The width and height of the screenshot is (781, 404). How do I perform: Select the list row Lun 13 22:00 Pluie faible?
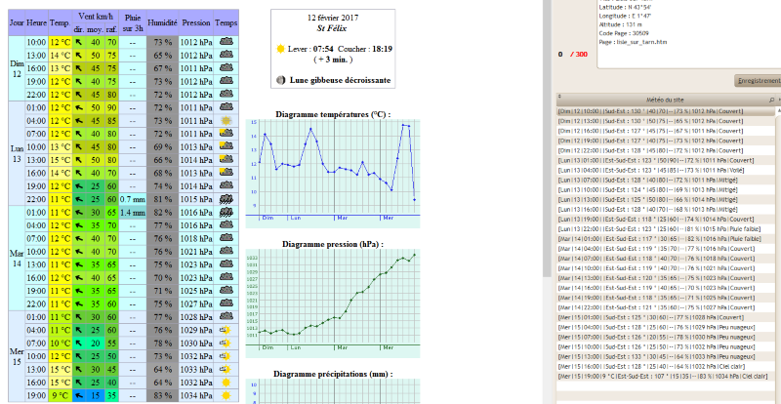[666, 228]
